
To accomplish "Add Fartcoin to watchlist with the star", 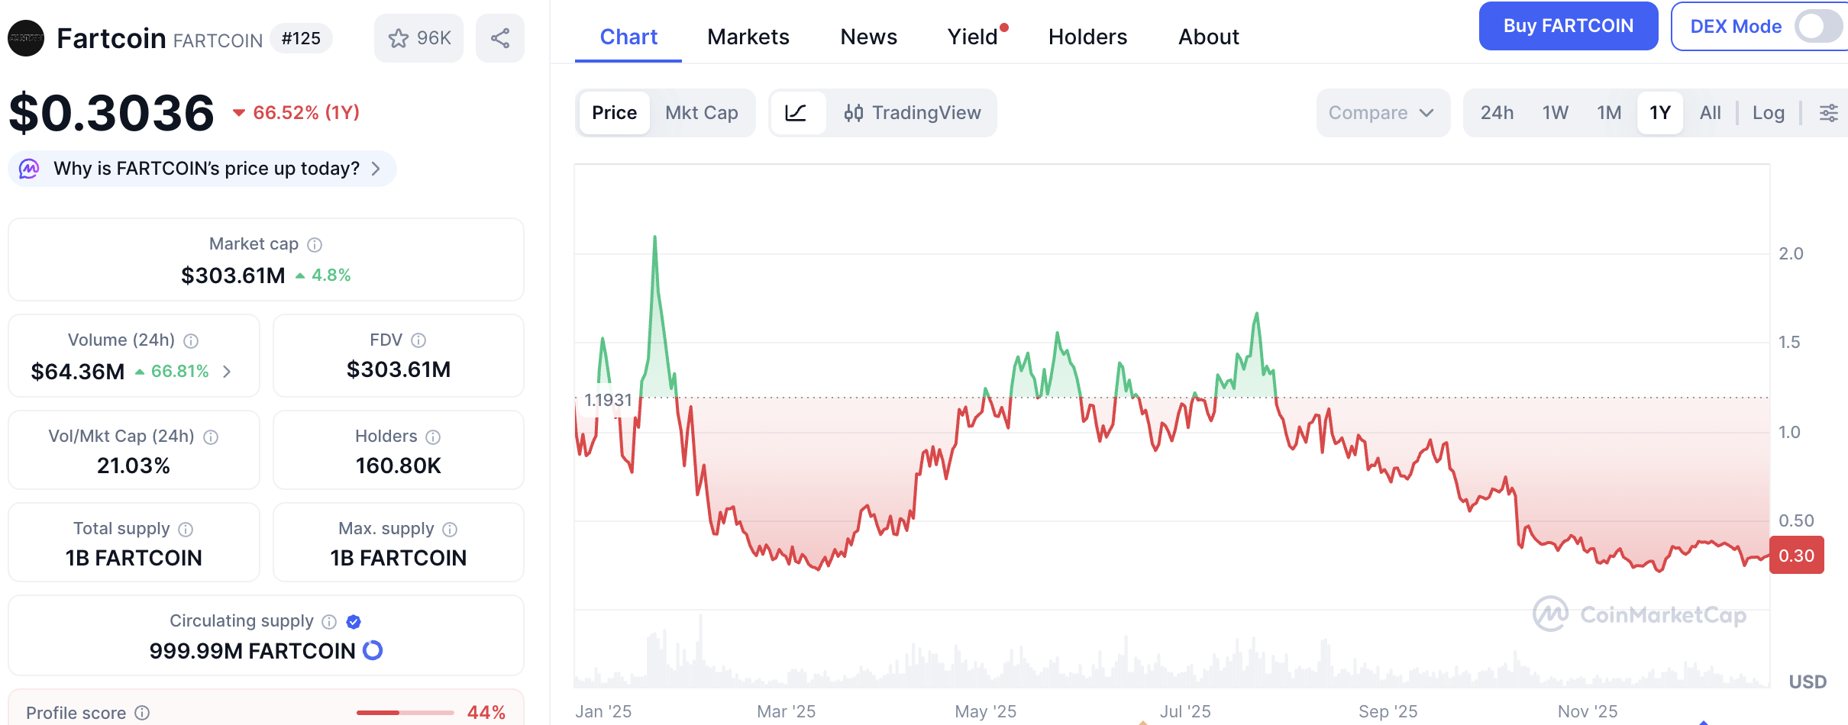I will (418, 38).
